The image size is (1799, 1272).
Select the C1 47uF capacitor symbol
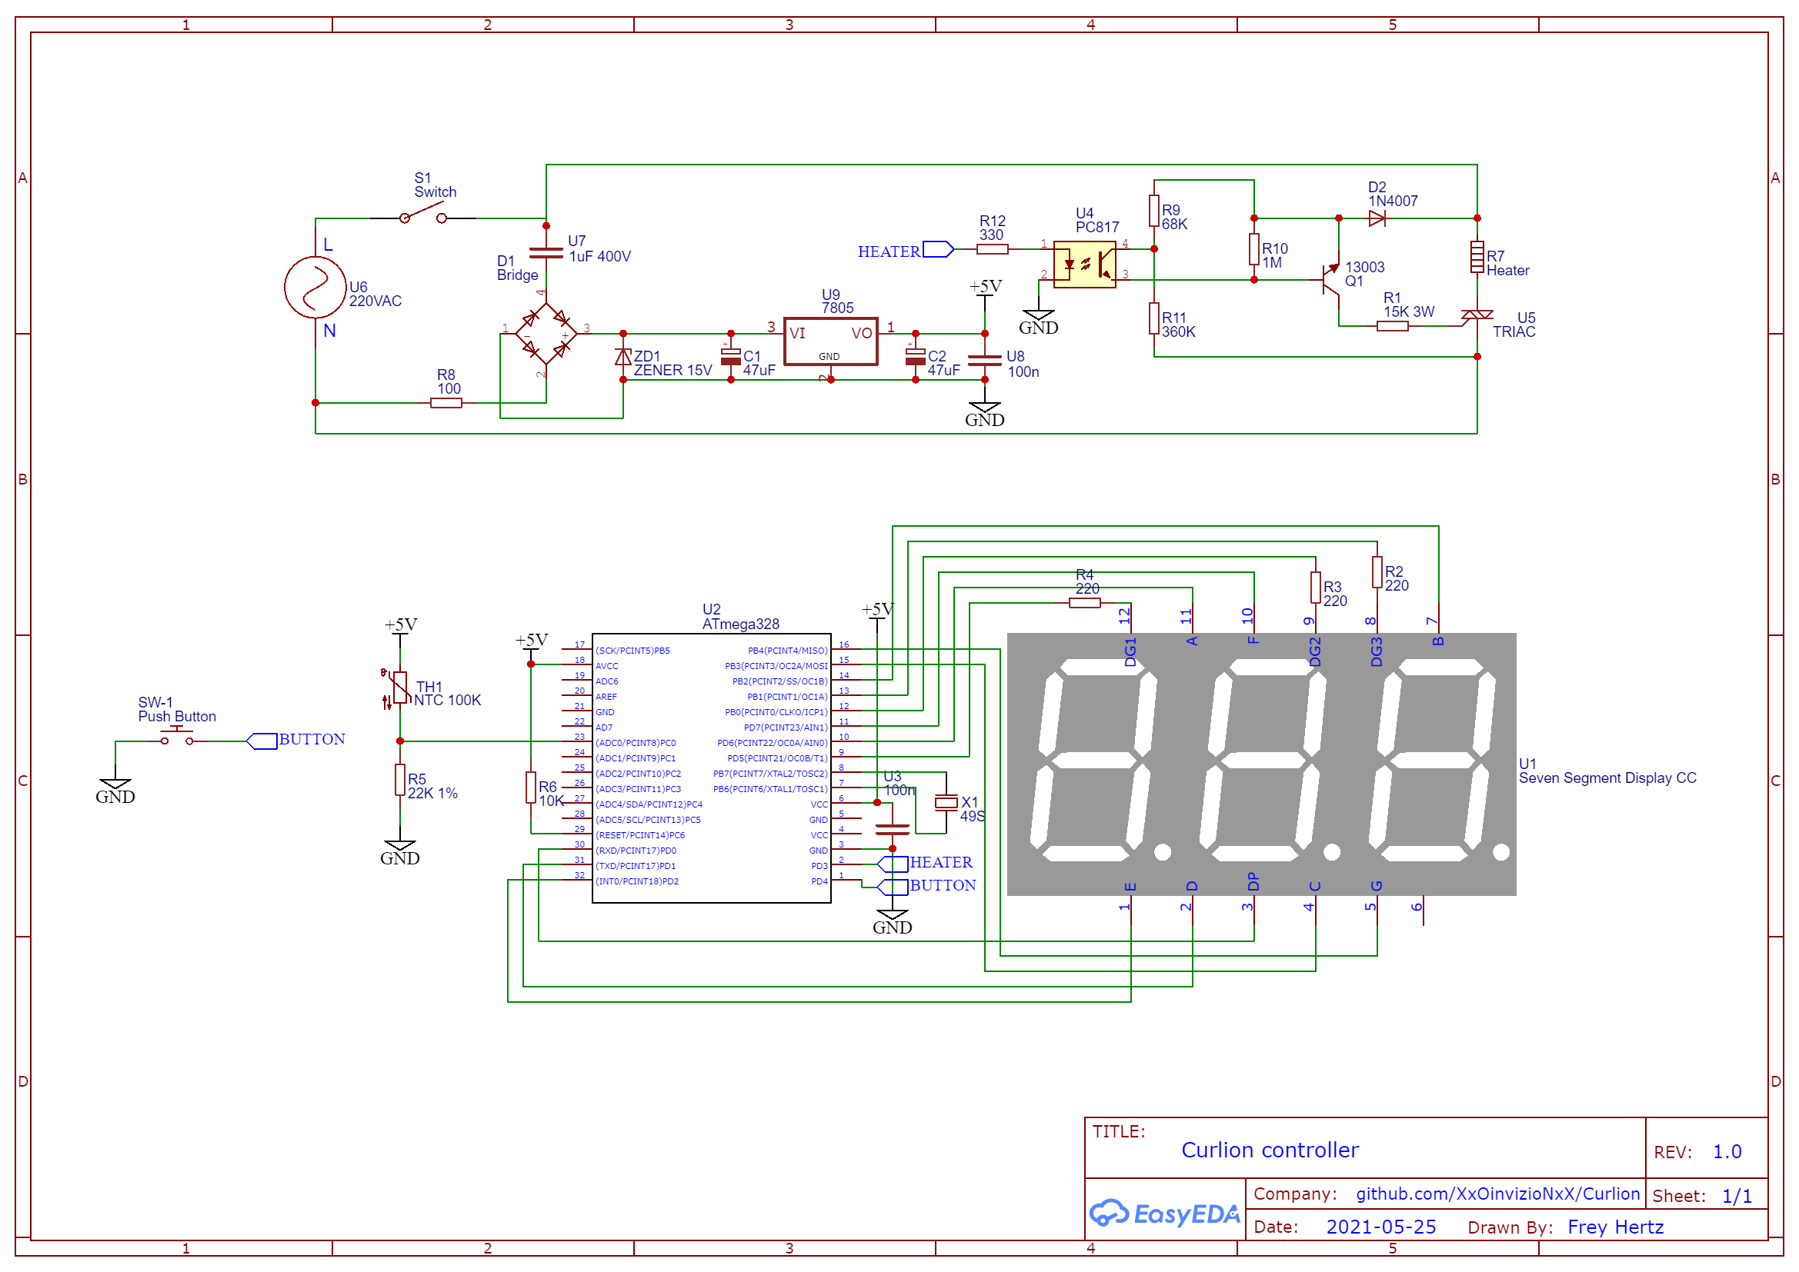(x=731, y=357)
